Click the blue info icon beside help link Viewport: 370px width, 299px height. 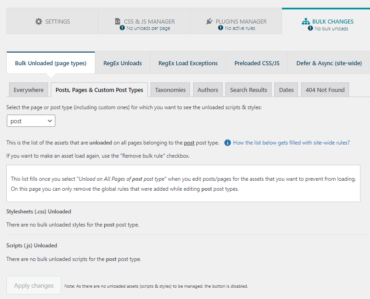click(x=228, y=143)
